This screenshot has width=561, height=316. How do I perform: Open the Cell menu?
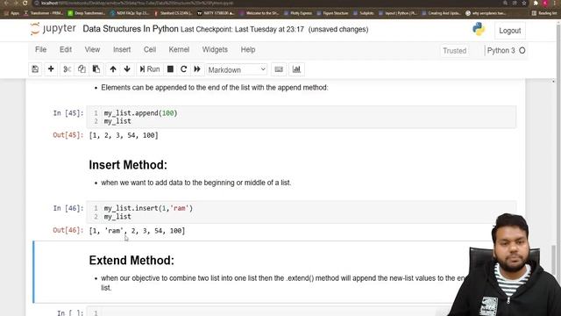click(150, 50)
